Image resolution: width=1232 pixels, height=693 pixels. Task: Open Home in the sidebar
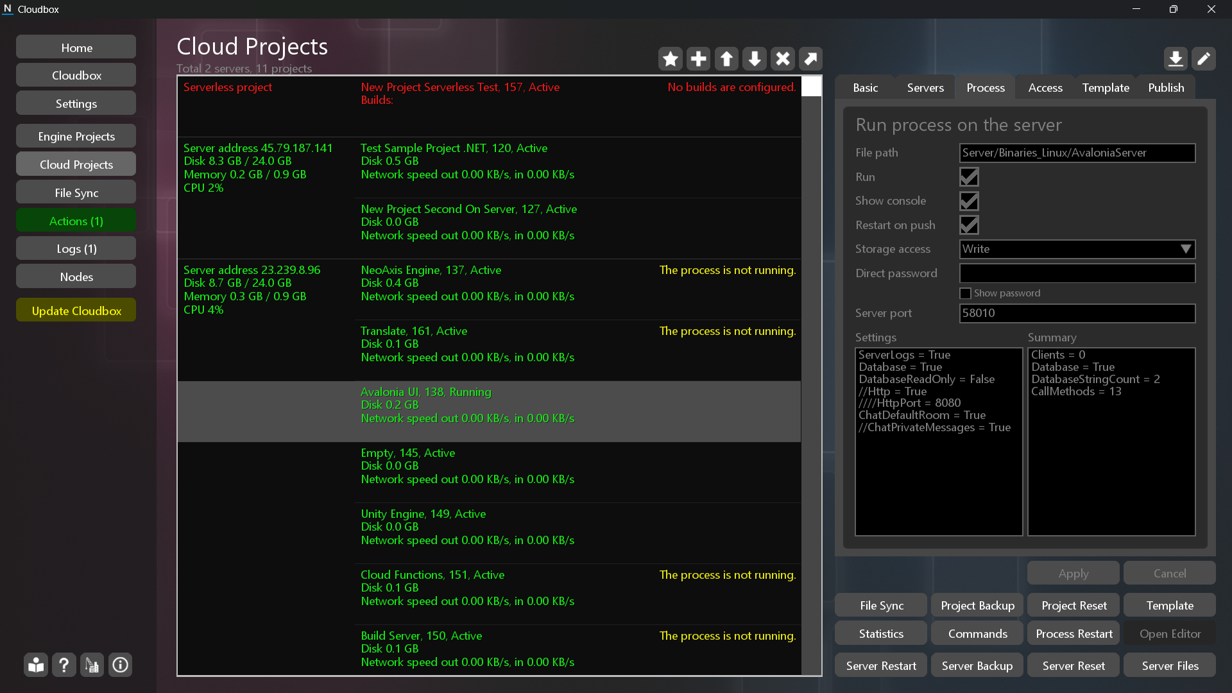pyautogui.click(x=76, y=47)
